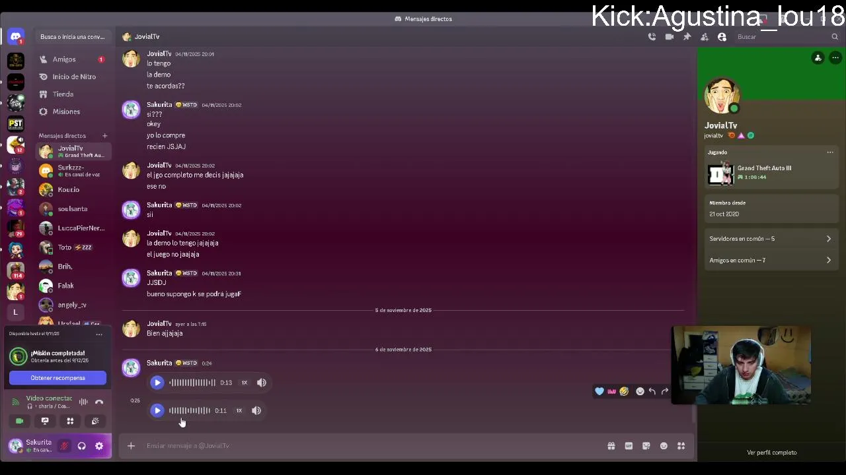
Task: Seek in the 0:13 voice waveform
Action: tap(192, 383)
